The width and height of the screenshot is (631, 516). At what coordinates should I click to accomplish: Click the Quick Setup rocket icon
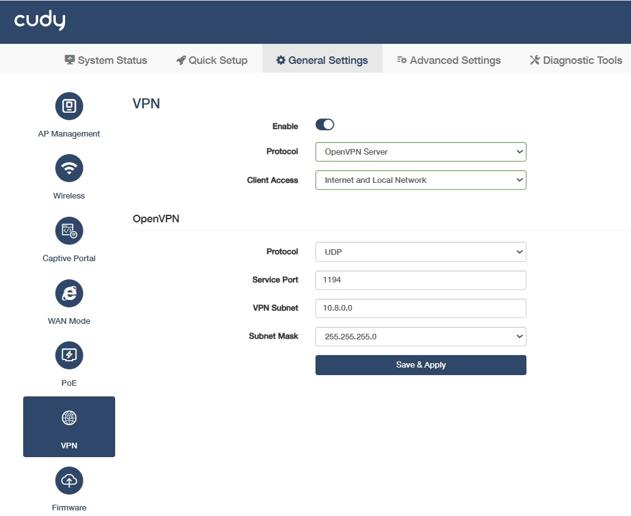pos(181,60)
